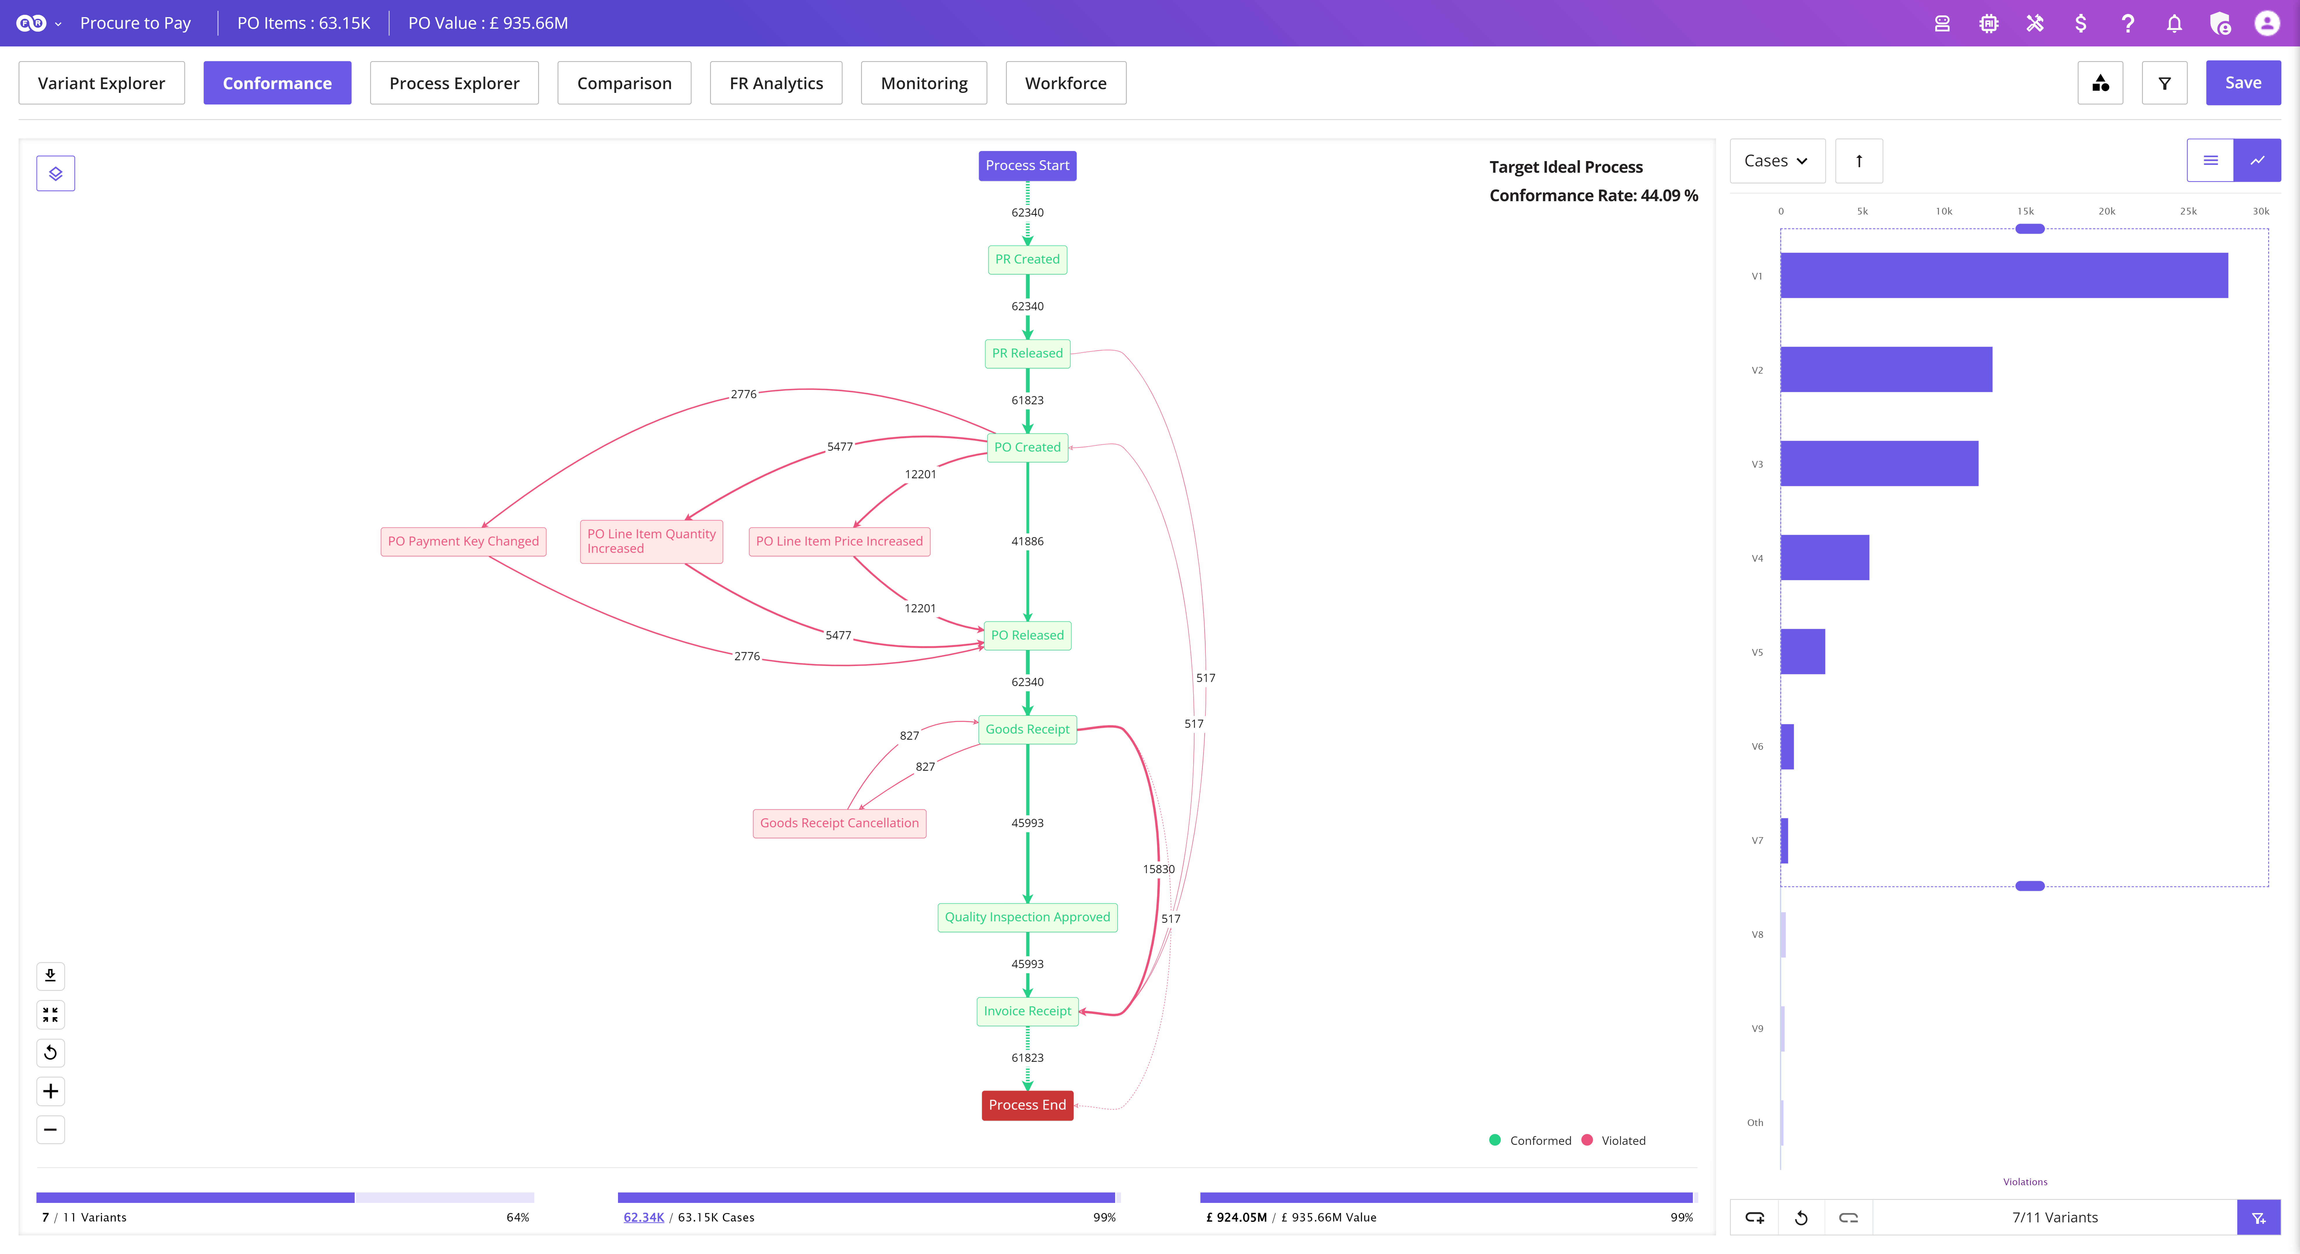Click the shapes icon button
The image size is (2300, 1254).
point(2100,83)
